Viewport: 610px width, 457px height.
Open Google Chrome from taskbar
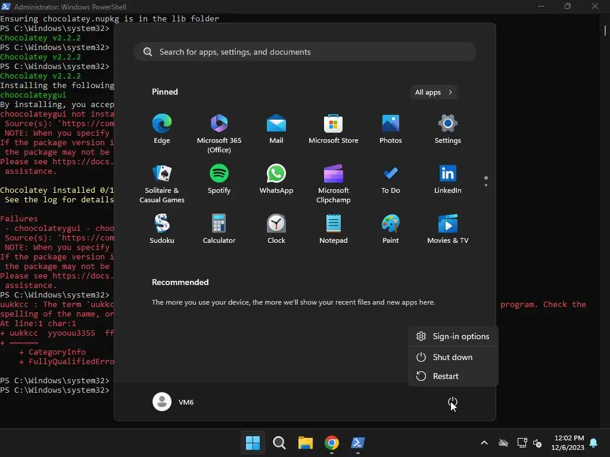point(331,443)
